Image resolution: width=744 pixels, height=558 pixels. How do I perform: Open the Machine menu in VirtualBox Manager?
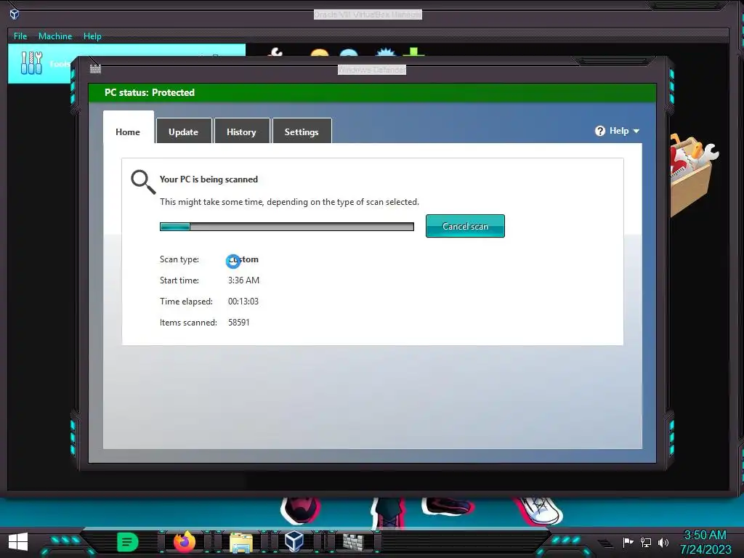(x=55, y=36)
